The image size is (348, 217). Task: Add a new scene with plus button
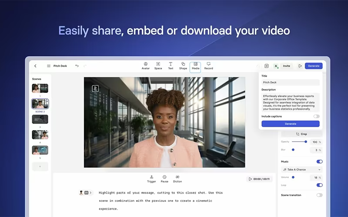[40, 167]
